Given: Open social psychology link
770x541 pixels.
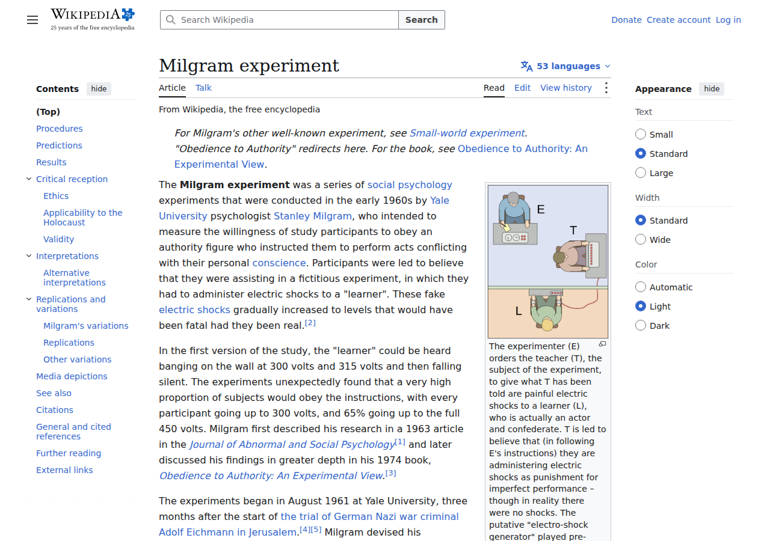Looking at the screenshot, I should click(x=410, y=185).
